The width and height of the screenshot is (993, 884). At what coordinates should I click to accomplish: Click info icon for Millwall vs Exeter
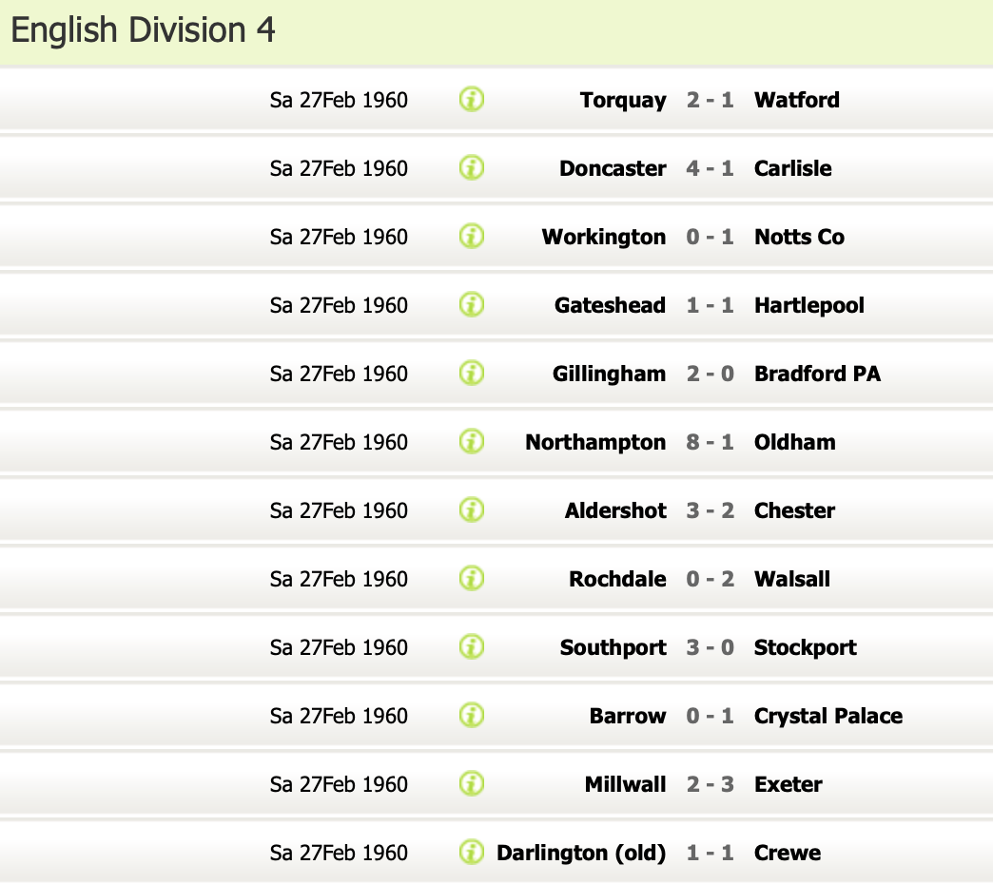(x=472, y=783)
